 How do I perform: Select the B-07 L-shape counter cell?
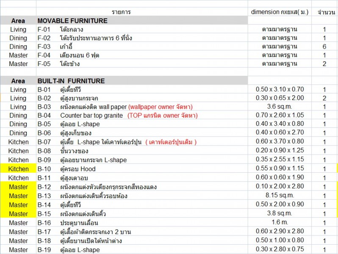[x=142, y=142]
